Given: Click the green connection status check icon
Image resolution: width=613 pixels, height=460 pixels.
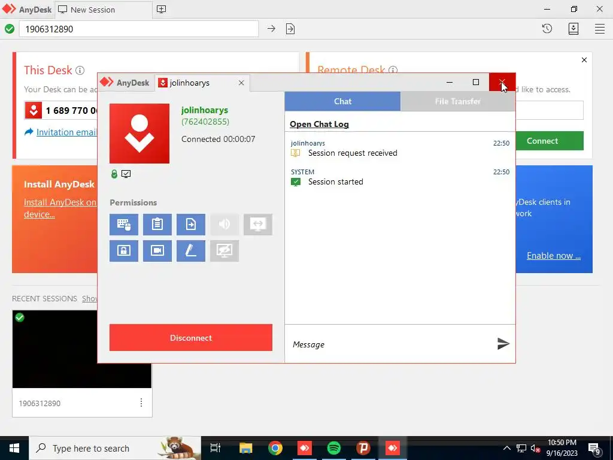Looking at the screenshot, I should [x=10, y=29].
